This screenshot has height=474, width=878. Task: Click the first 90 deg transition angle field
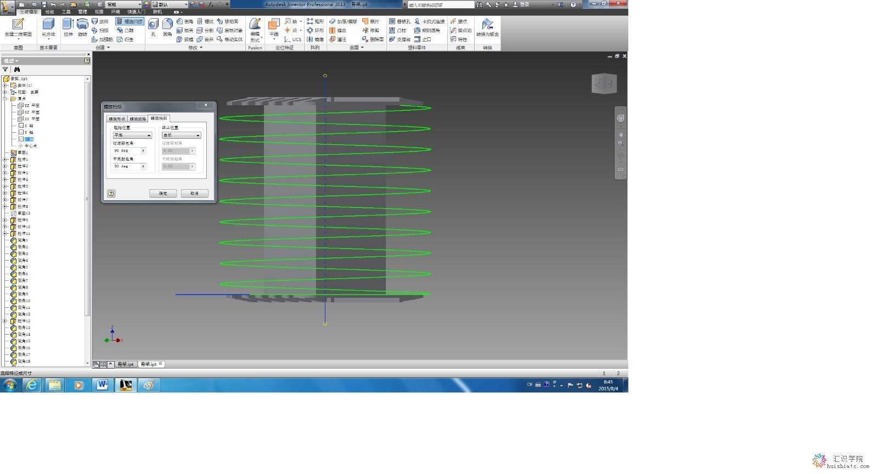(127, 150)
